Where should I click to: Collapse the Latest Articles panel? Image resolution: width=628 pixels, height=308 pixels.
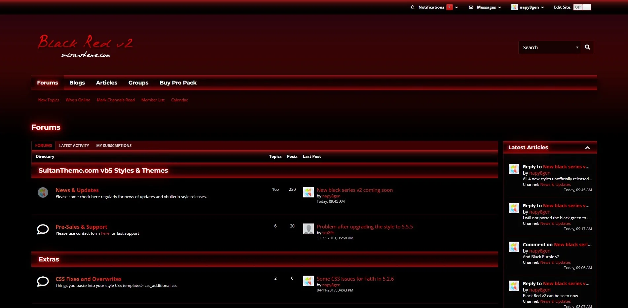(x=588, y=148)
